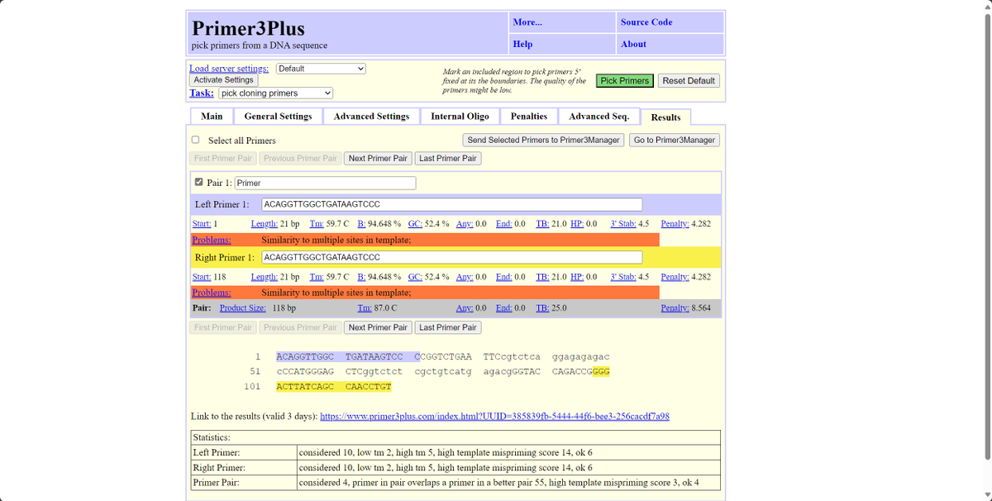Click the Penalty link of Left Primer
Viewport: 992px width, 501px height.
pyautogui.click(x=675, y=224)
